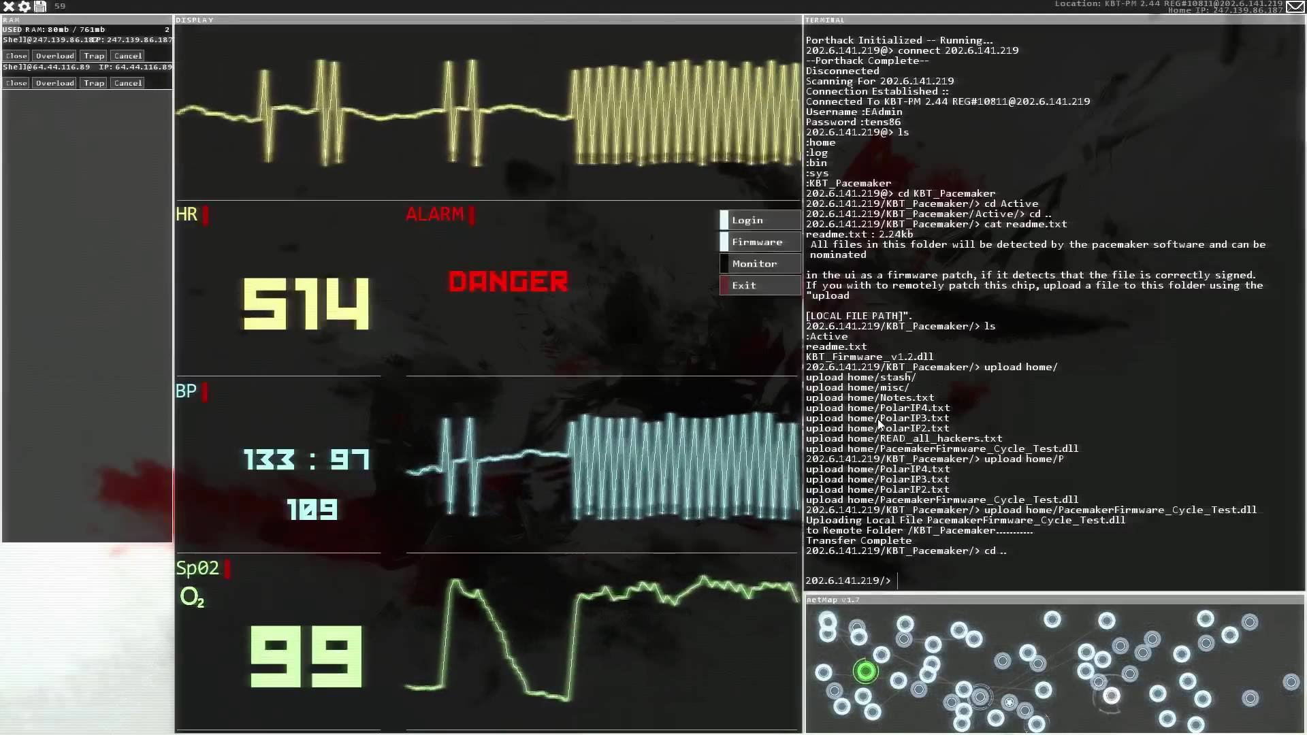
Task: Select the TERMINAL panel tab
Action: click(x=823, y=19)
